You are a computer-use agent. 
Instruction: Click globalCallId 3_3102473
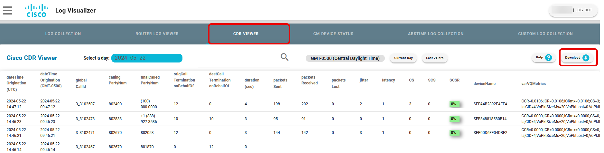point(85,119)
